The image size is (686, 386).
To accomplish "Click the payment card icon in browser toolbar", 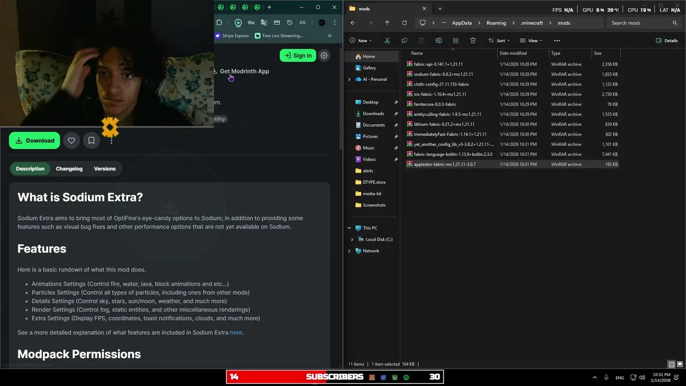I will [x=277, y=23].
